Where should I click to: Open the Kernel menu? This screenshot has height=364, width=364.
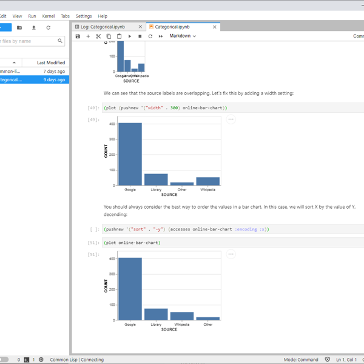[48, 16]
